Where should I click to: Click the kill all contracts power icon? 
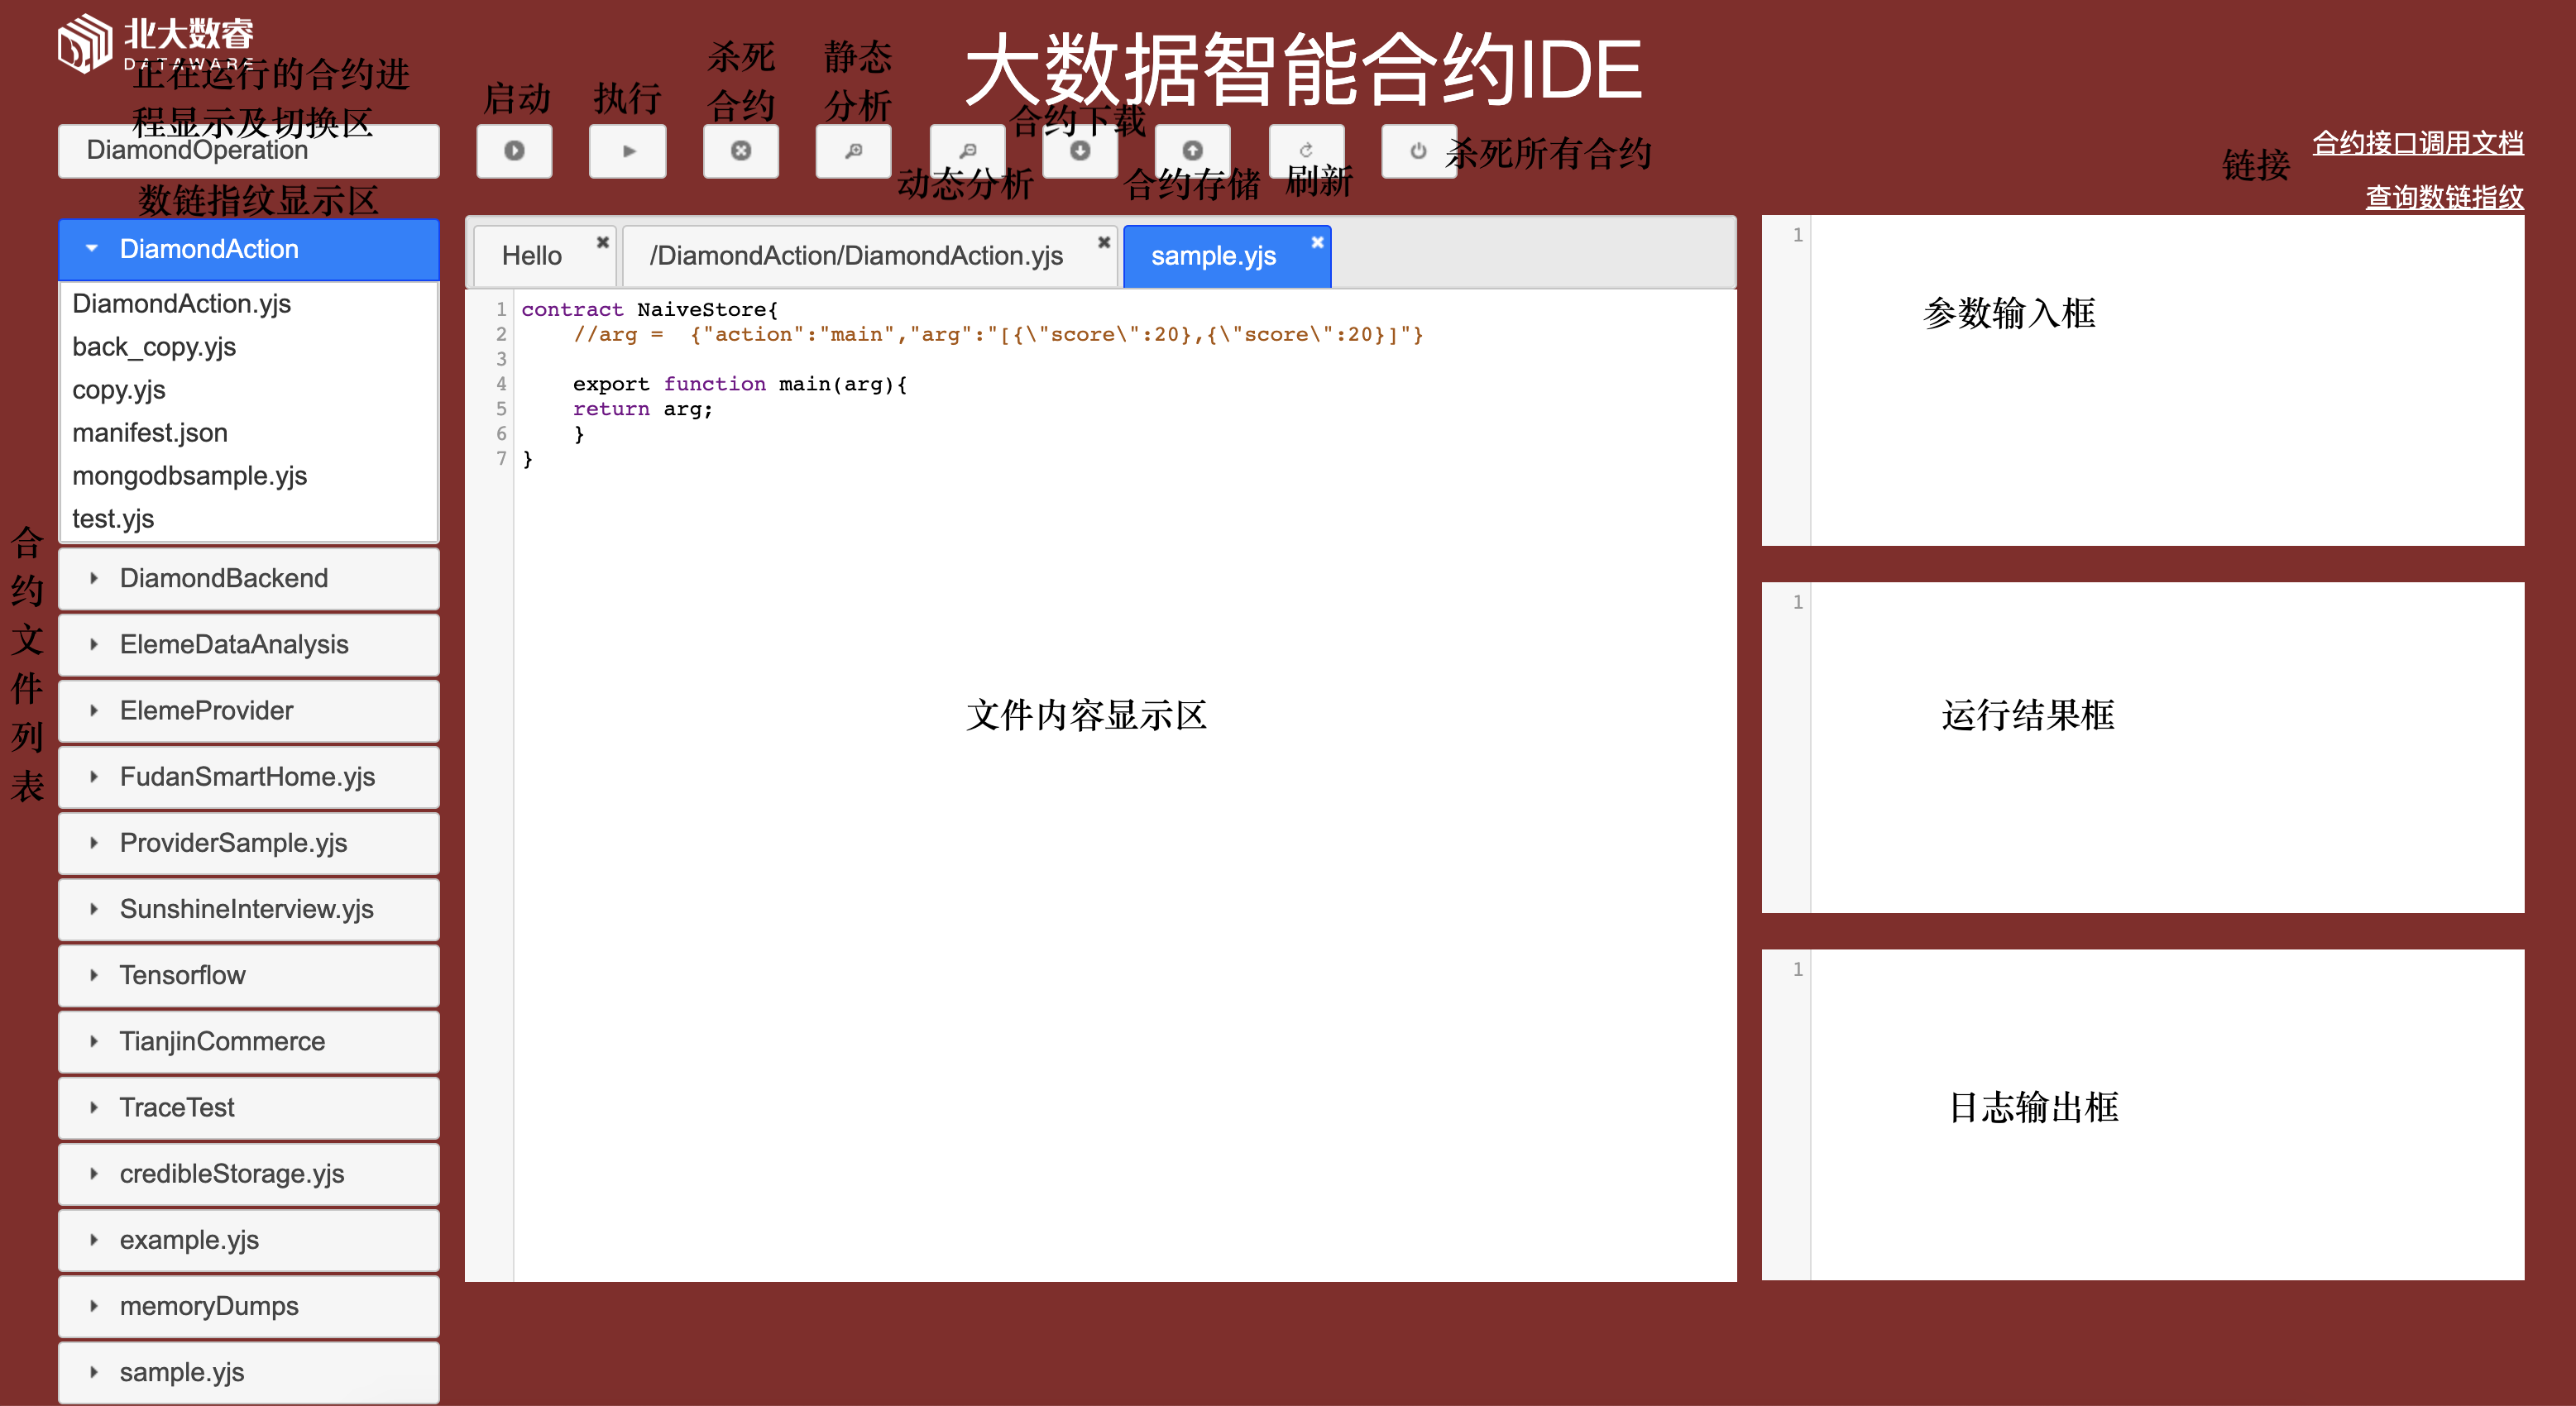[1418, 151]
